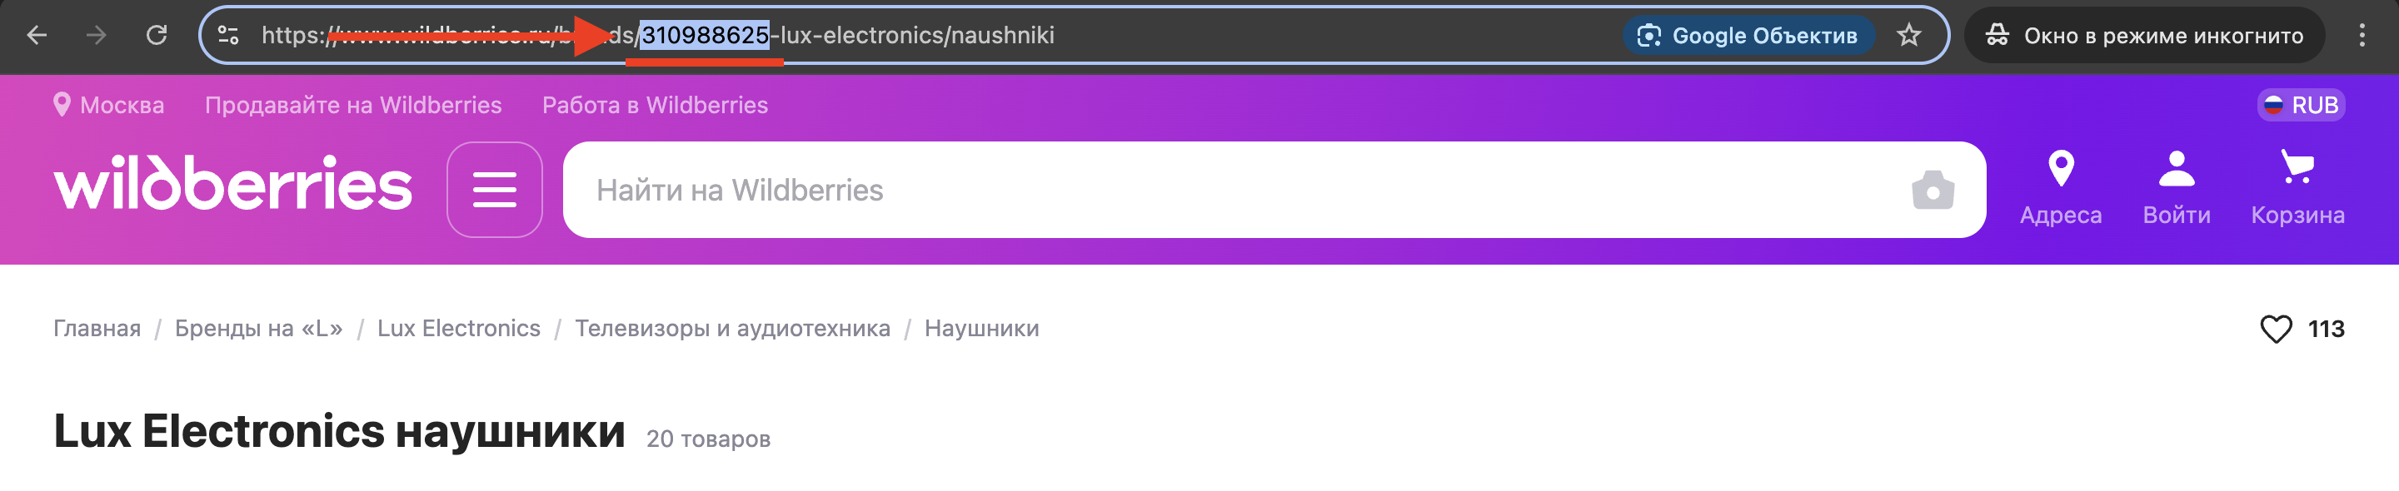Open the Продавайте на Wildberries link

coord(353,105)
